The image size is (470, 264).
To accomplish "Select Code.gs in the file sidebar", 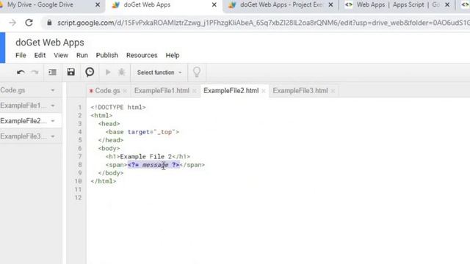I will coord(12,90).
